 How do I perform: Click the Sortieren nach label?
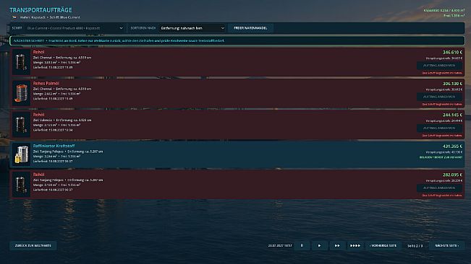click(x=143, y=28)
